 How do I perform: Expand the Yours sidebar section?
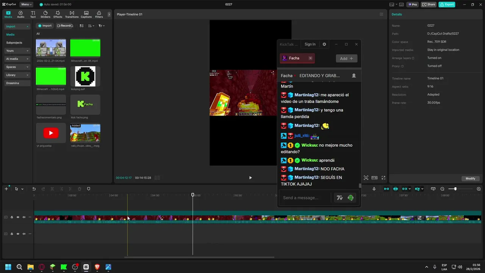tap(17, 51)
